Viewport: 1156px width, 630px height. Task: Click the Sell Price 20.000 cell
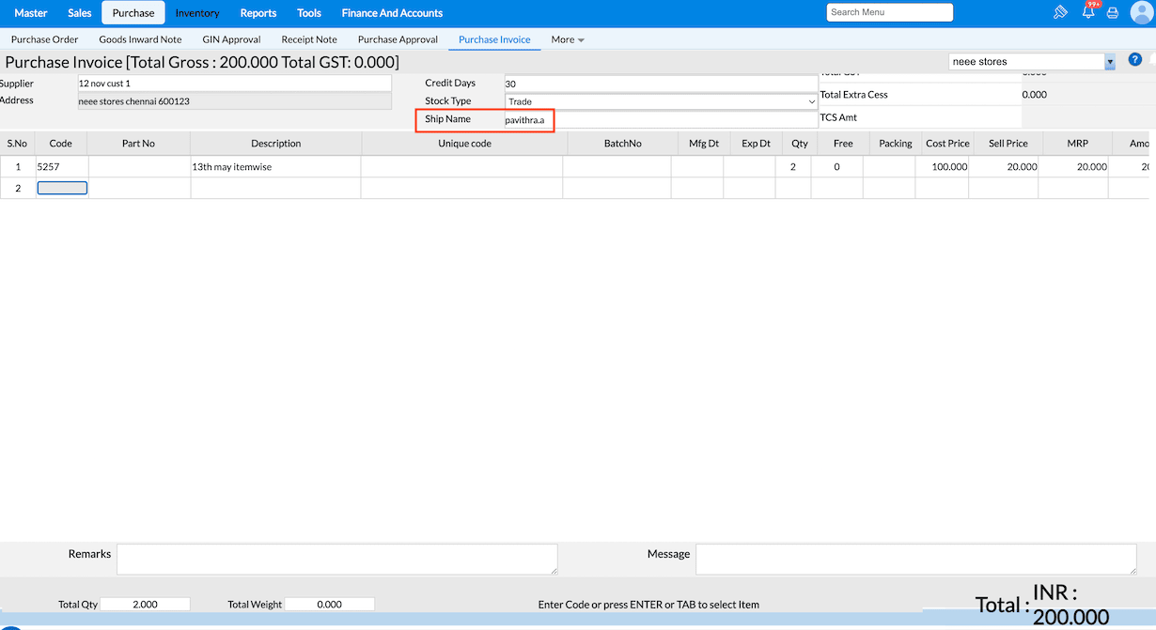pos(1004,166)
